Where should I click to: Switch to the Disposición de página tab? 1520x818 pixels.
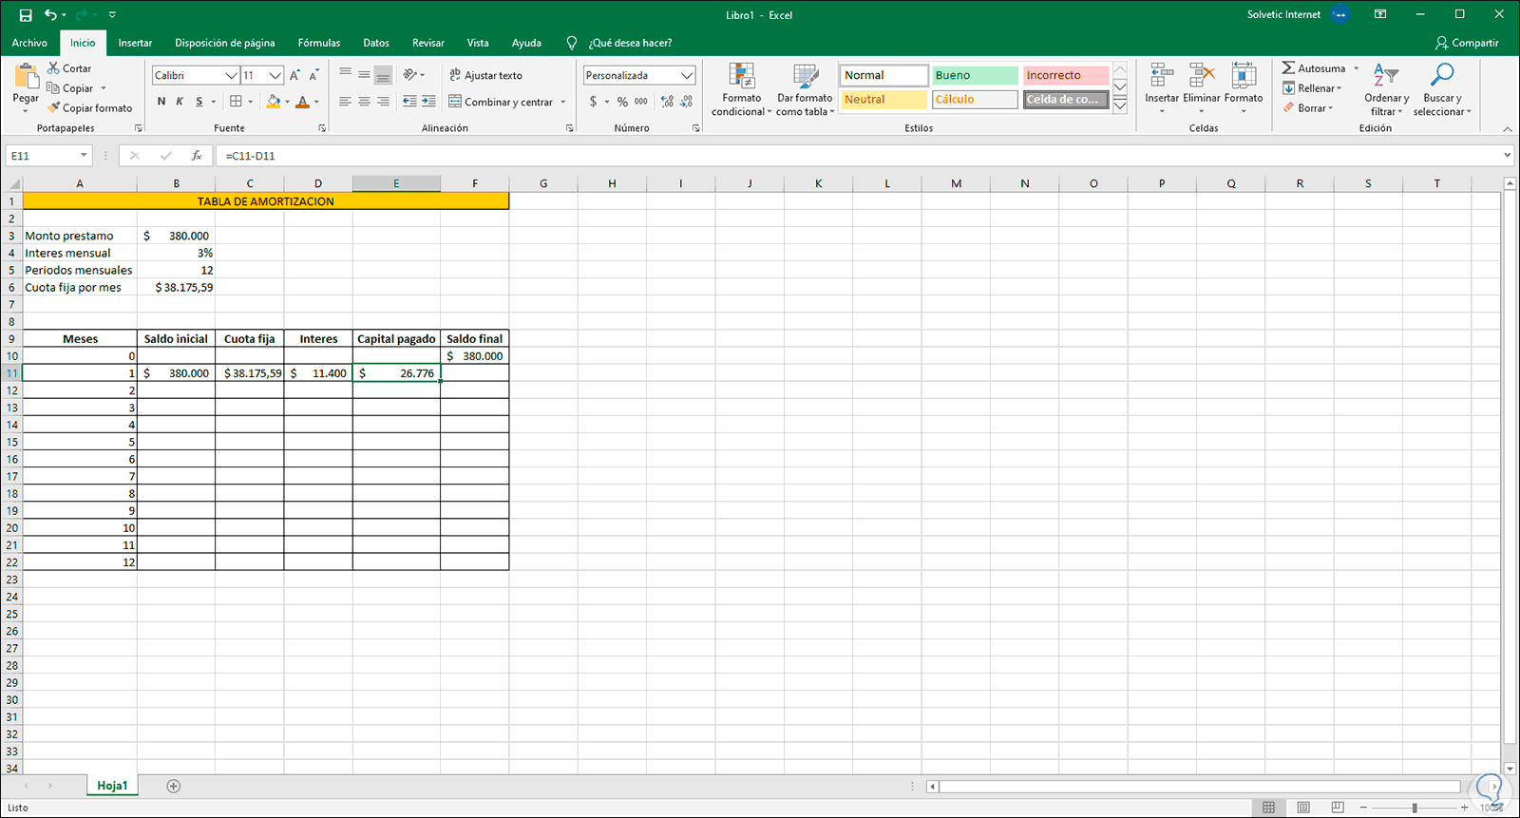pyautogui.click(x=225, y=43)
